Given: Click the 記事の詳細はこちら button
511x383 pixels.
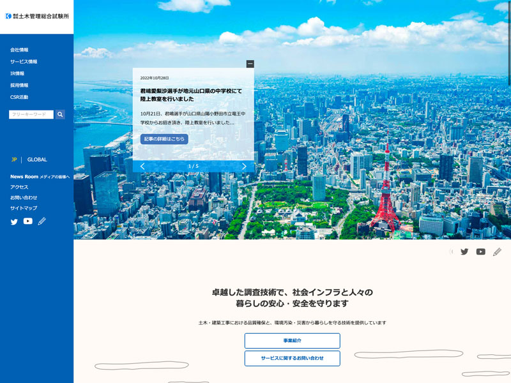Looking at the screenshot, I should click(164, 139).
